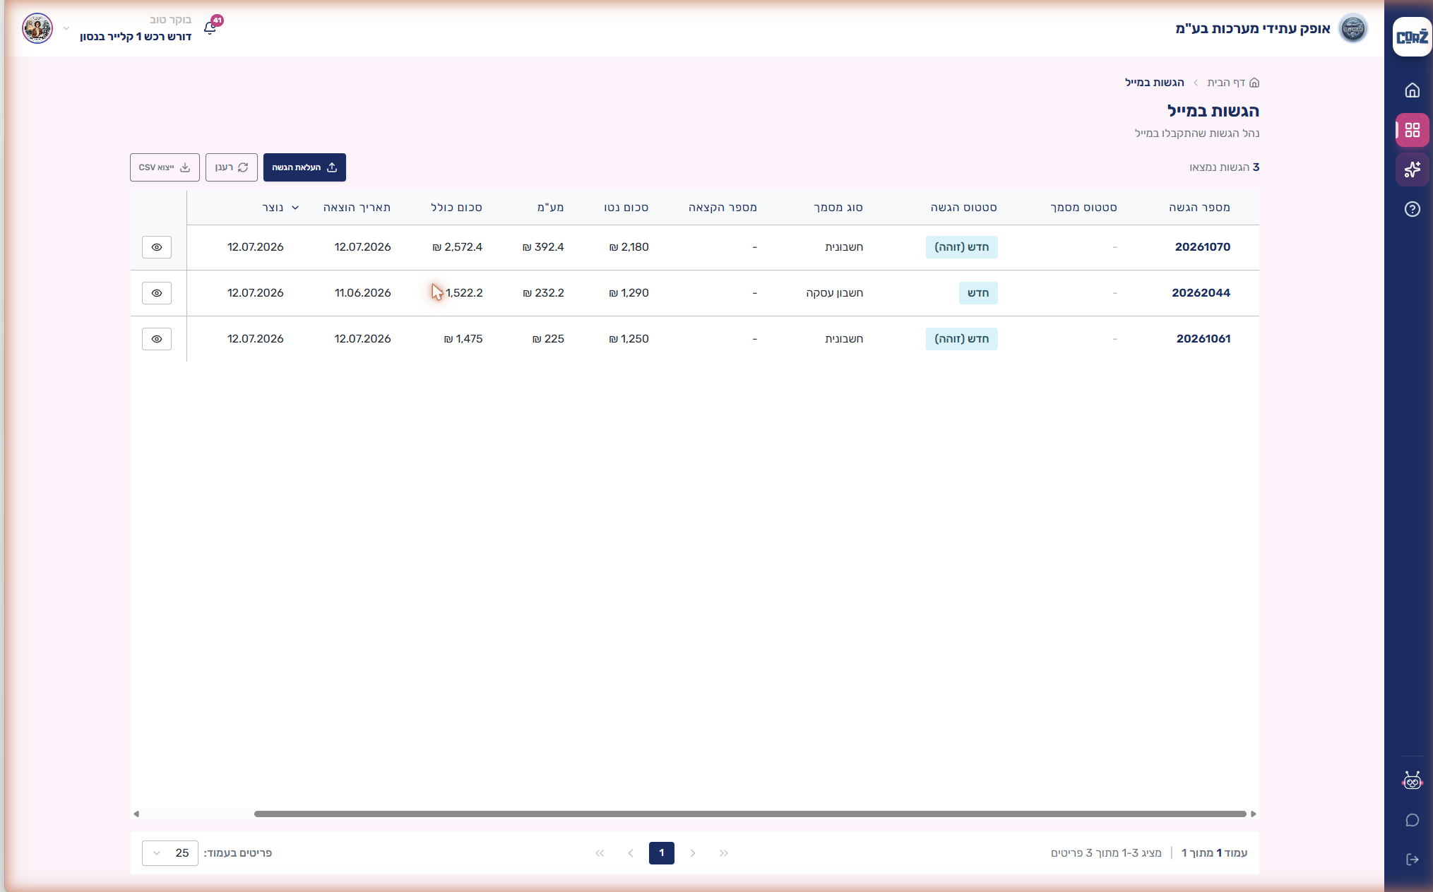Click חדש (זוהה) badge in row 20261061
This screenshot has width=1433, height=892.
click(962, 339)
